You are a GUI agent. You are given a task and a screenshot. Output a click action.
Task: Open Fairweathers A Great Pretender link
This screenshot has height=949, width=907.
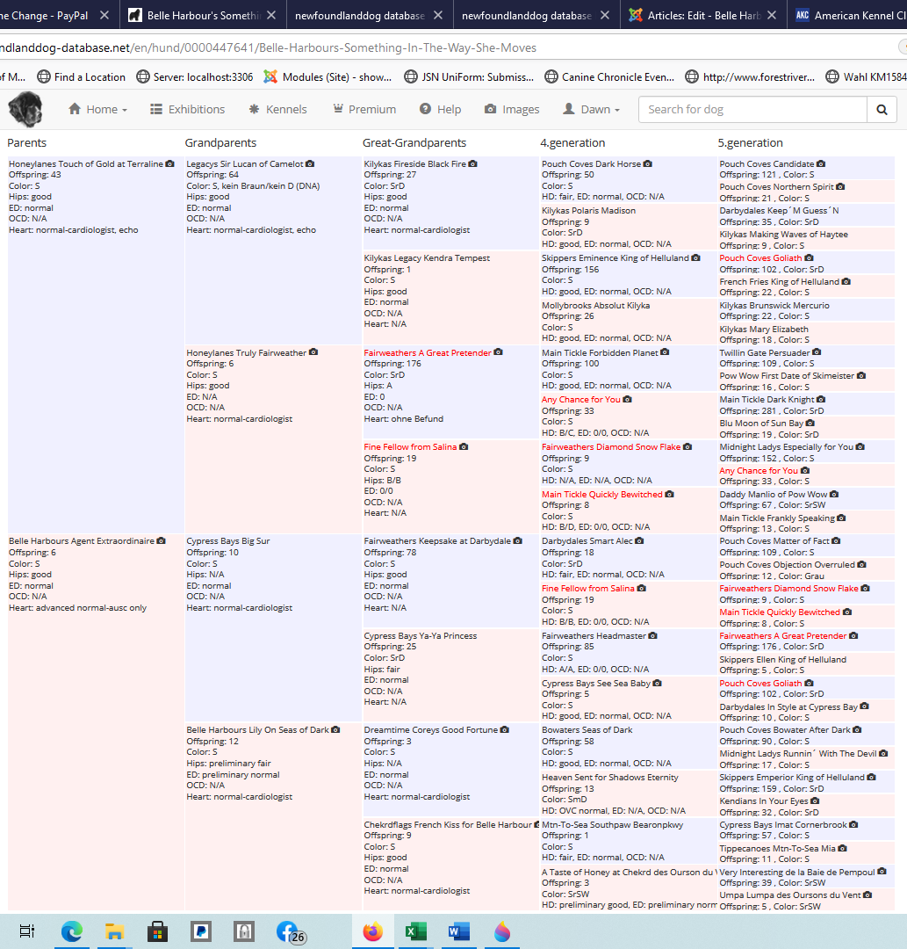[428, 353]
